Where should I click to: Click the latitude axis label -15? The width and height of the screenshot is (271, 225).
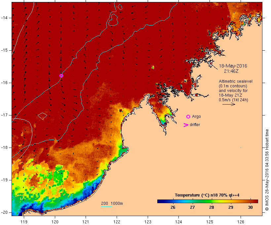tap(4, 50)
